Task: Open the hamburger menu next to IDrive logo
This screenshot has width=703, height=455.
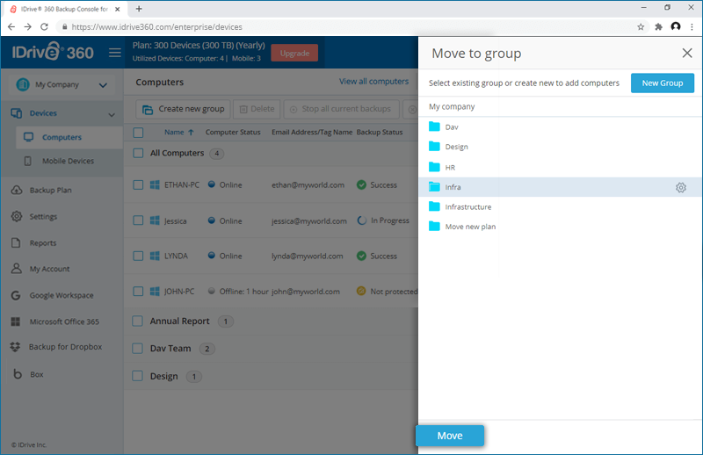Action: click(114, 53)
